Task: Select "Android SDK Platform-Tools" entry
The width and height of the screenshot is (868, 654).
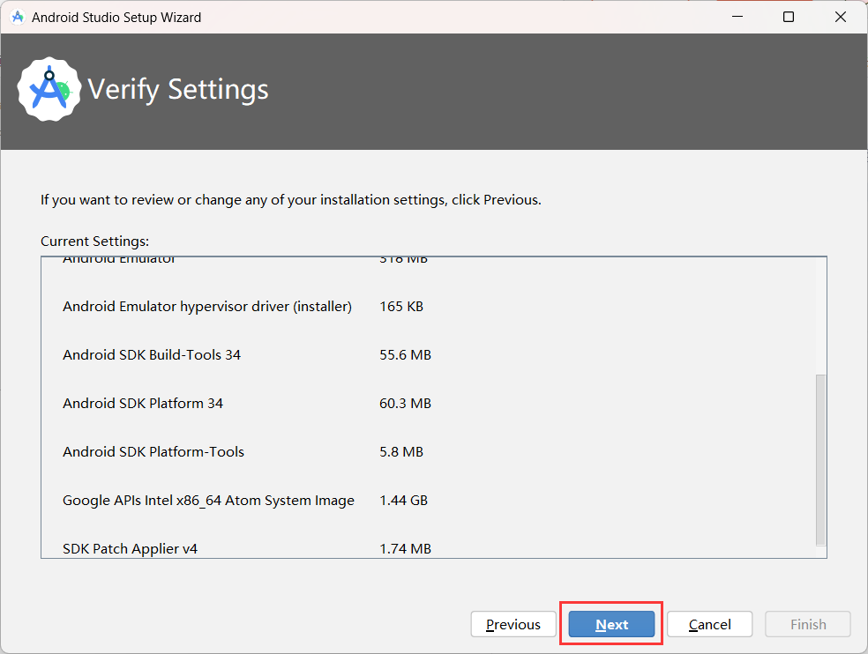Action: pyautogui.click(x=153, y=451)
